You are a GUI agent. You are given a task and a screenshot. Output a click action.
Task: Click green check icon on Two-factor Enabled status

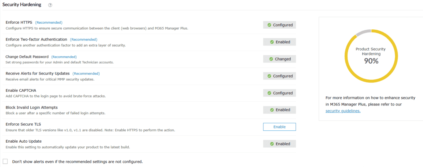coord(272,42)
